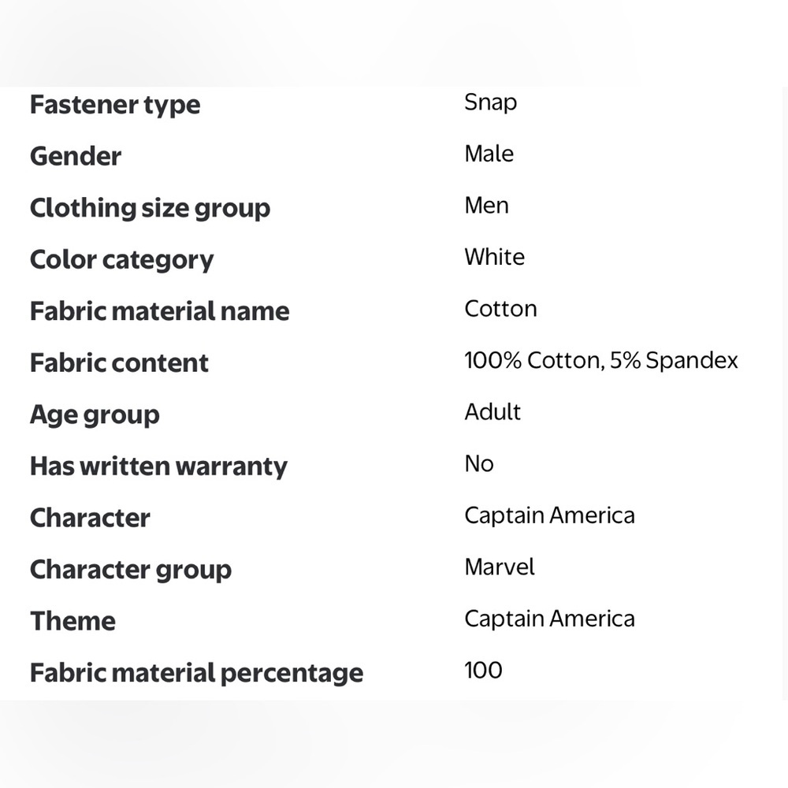Select the "Male" gender value
Image resolution: width=788 pixels, height=788 pixels.
click(489, 154)
